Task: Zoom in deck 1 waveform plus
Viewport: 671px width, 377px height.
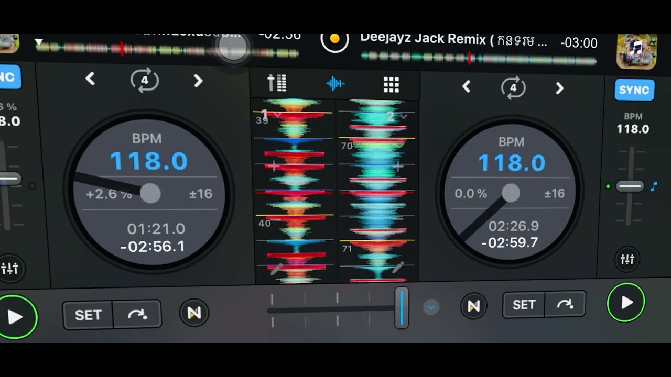Action: point(274,166)
